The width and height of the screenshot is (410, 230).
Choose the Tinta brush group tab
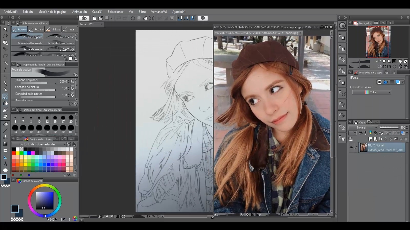(x=69, y=29)
